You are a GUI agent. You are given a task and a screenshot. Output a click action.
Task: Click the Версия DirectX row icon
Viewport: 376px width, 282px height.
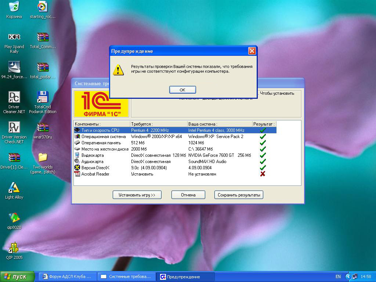[77, 167]
